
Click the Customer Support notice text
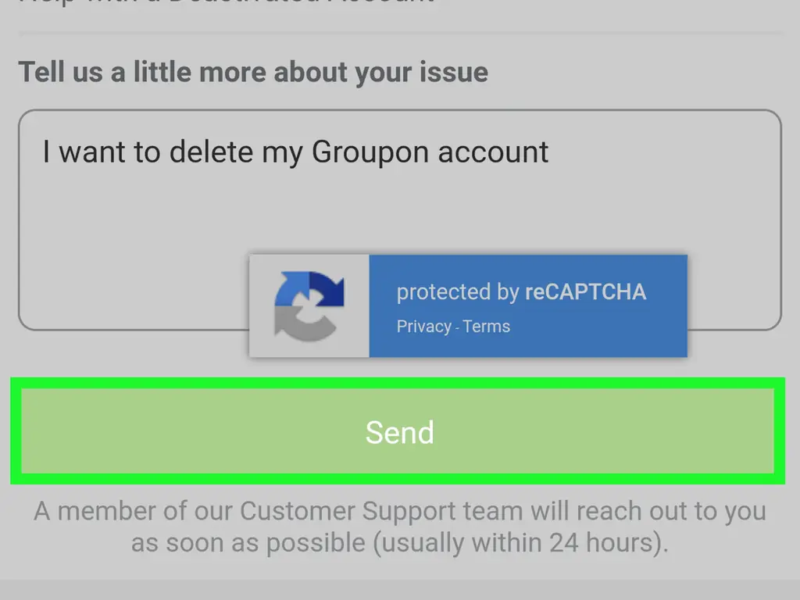click(400, 527)
